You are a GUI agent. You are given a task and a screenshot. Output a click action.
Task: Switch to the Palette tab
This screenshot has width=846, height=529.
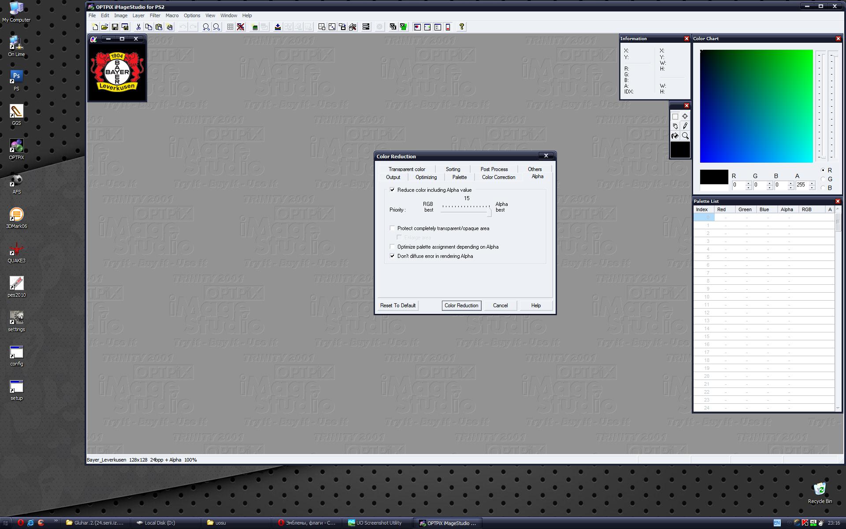pyautogui.click(x=459, y=177)
